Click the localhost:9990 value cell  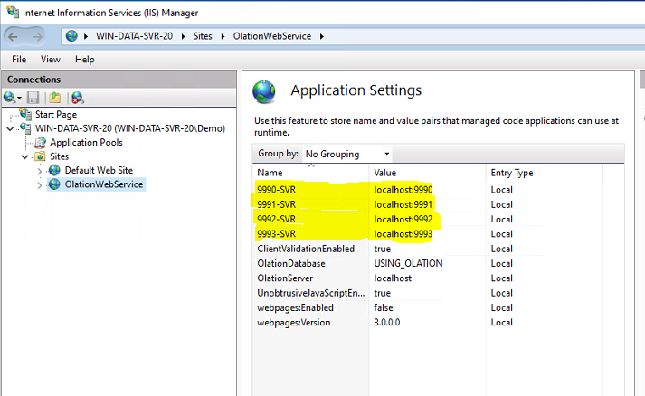pos(403,190)
